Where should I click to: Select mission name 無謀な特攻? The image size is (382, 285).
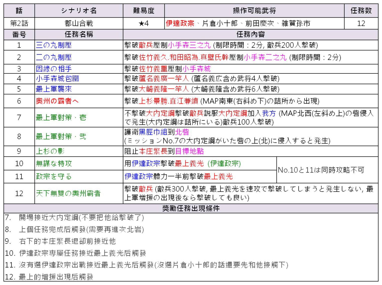click(54, 163)
